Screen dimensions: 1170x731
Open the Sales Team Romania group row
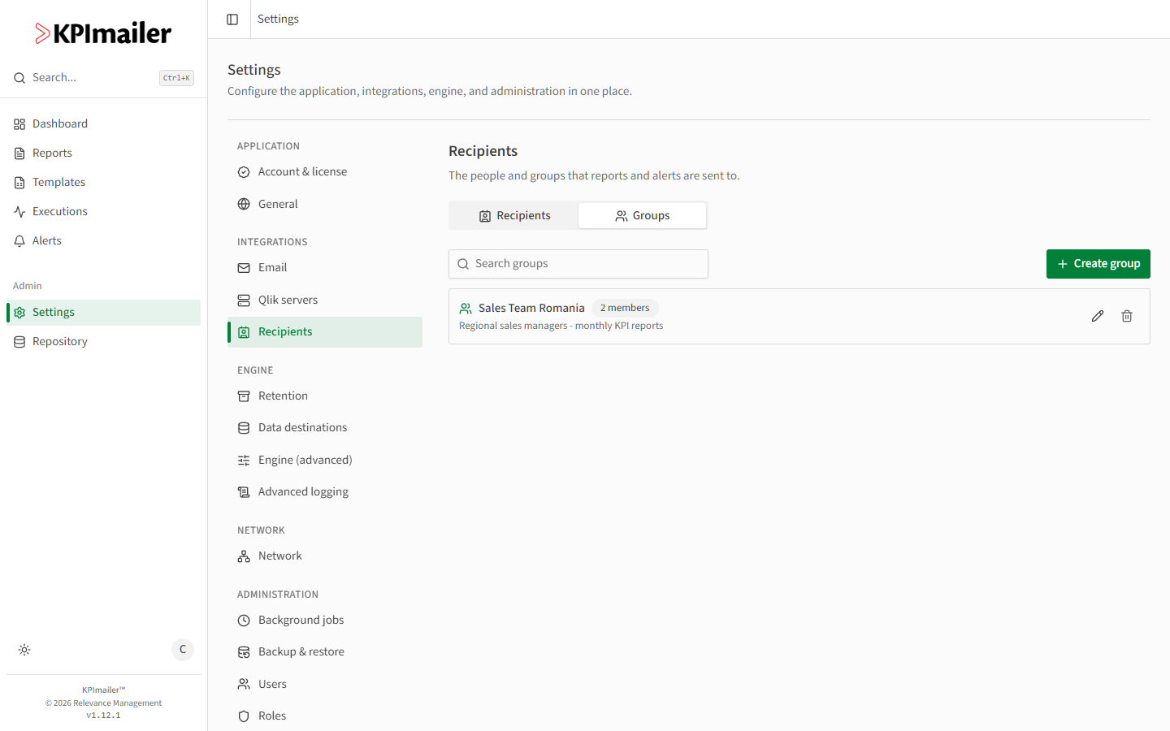[799, 316]
